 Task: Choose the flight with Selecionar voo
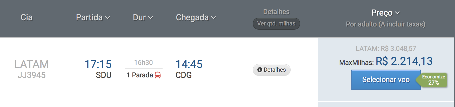(x=386, y=80)
